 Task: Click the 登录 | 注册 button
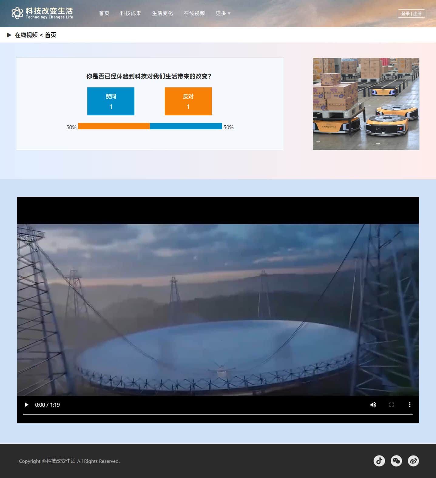(411, 13)
